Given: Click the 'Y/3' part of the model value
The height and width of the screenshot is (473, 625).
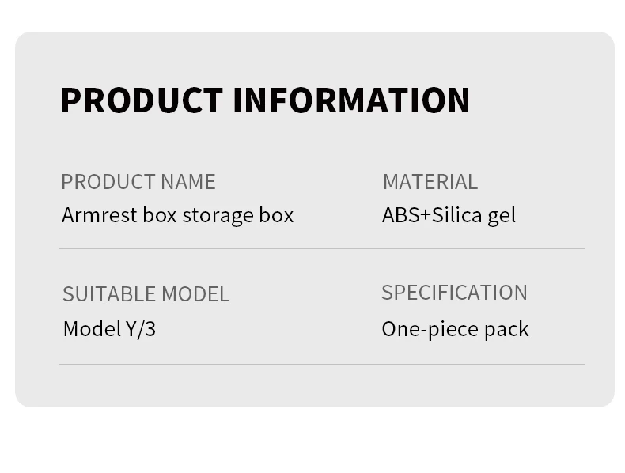Looking at the screenshot, I should click(141, 328).
